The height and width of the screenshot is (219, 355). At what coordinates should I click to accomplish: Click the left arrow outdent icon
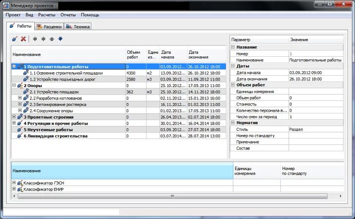tap(35, 39)
